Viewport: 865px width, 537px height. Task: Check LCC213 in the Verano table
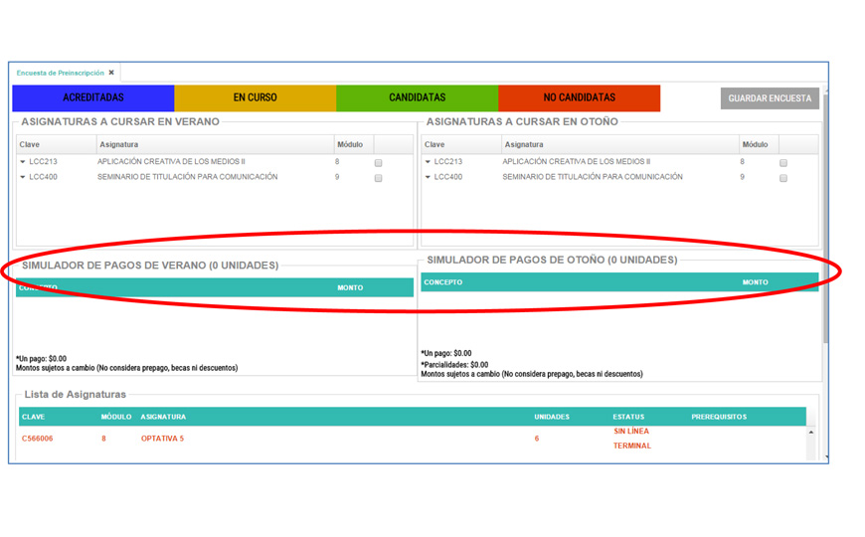[378, 162]
